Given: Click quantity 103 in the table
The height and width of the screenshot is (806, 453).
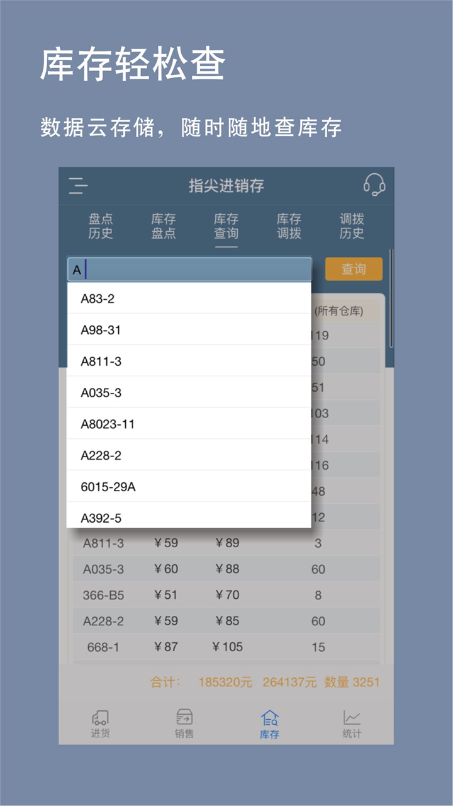Looking at the screenshot, I should tap(320, 414).
